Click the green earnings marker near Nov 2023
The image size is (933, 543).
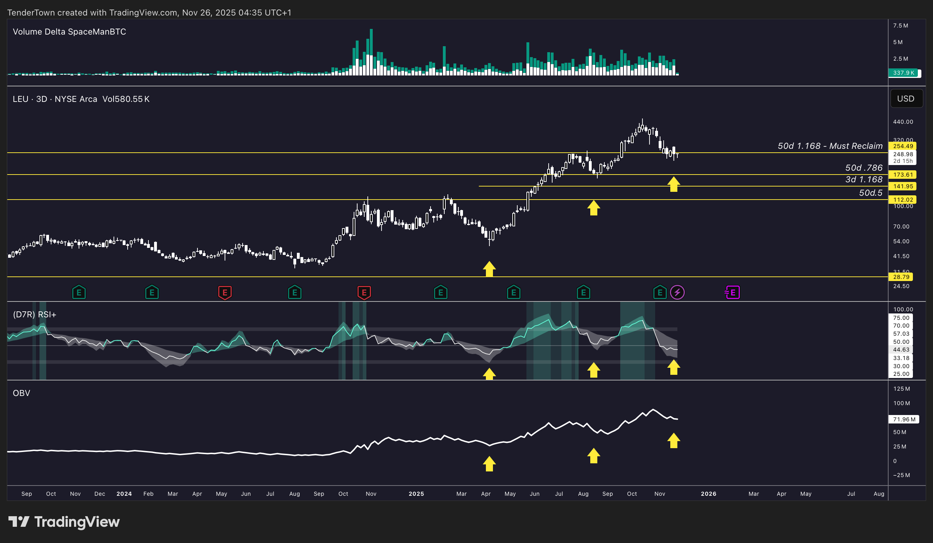[79, 292]
